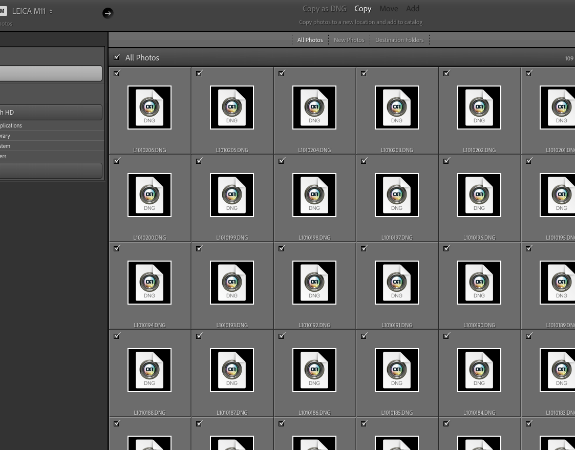
Task: Click the 'Copy photos to a new location' description
Action: click(361, 22)
